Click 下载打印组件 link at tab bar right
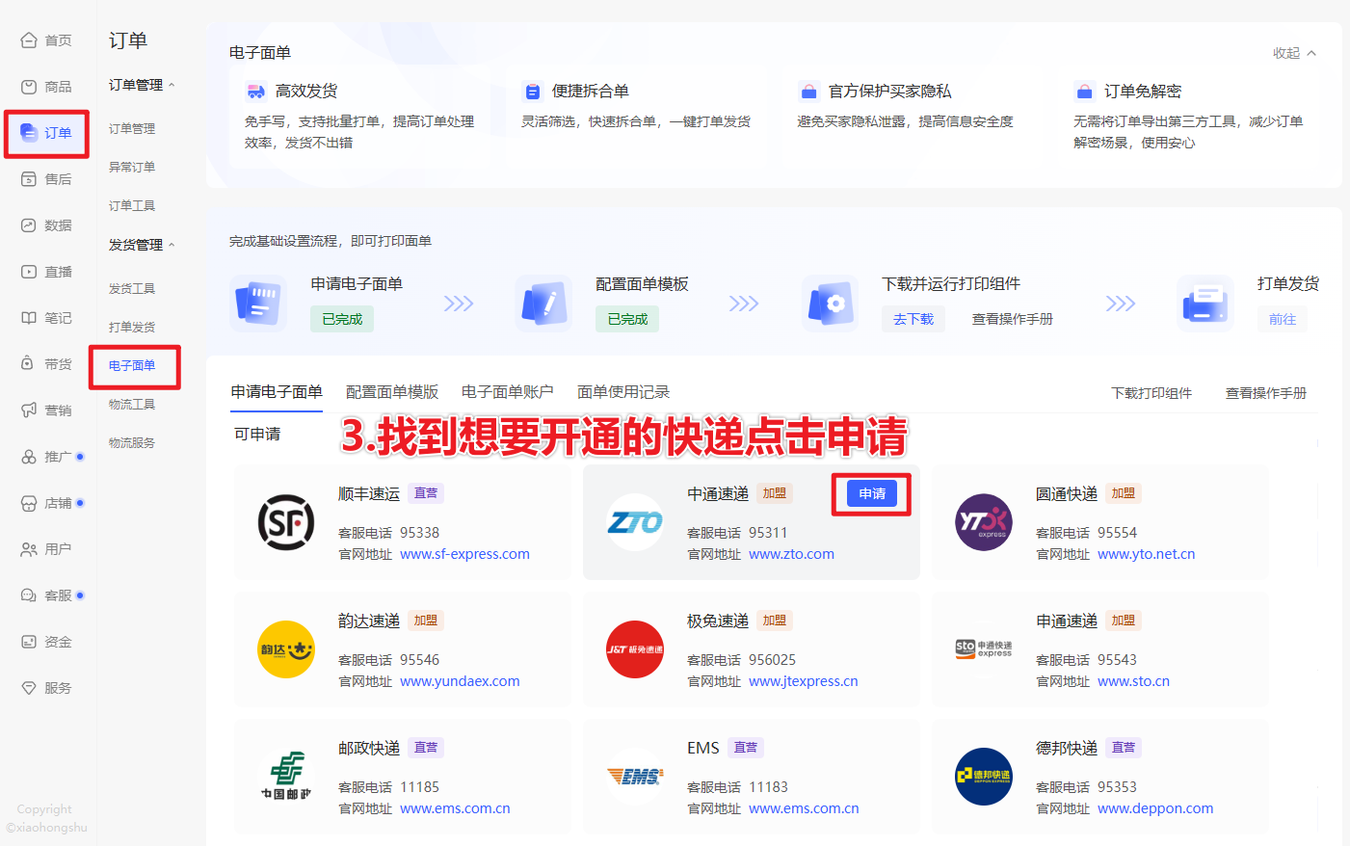1350x846 pixels. [1151, 393]
